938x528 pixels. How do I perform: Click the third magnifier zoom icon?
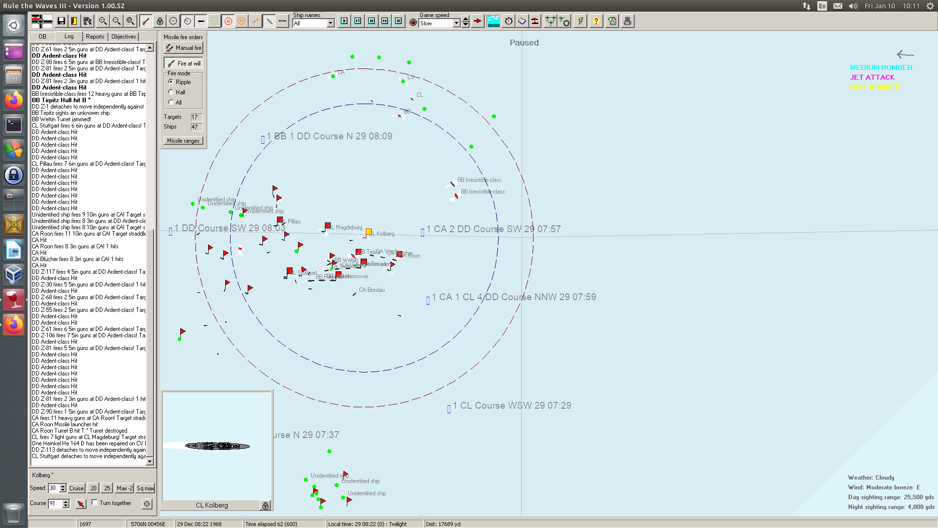[130, 21]
